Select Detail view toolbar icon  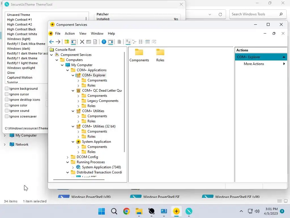click(147, 42)
